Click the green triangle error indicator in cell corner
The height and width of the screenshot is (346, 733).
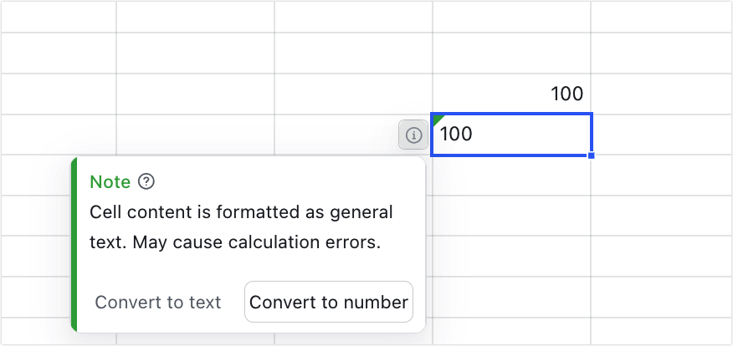pyautogui.click(x=437, y=118)
